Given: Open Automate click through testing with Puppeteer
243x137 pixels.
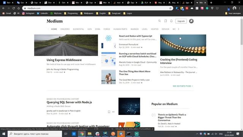Looking at the screenshot, I should pos(78,126).
